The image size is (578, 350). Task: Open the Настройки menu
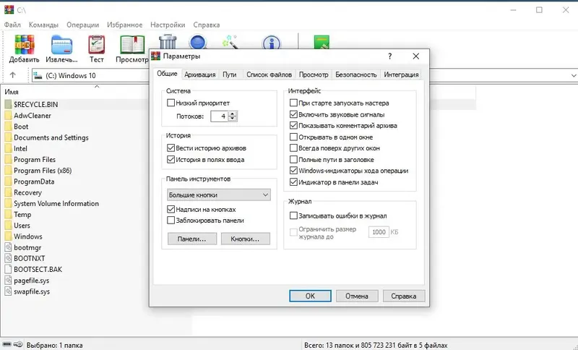click(x=168, y=25)
